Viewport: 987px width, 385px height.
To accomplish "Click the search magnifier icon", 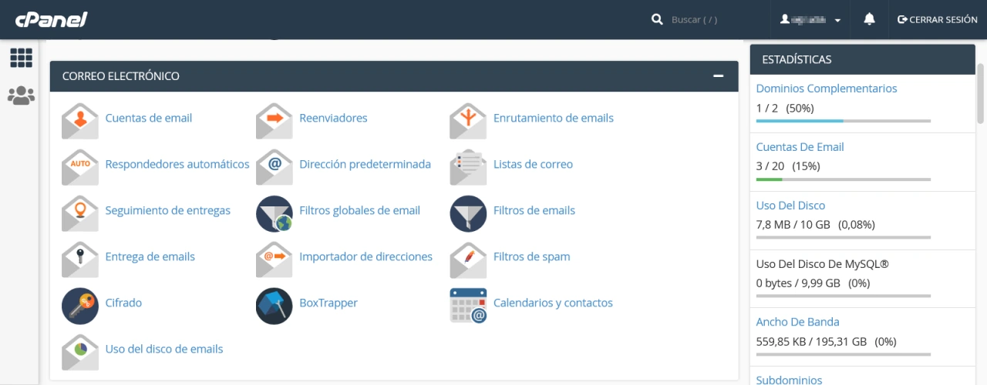I will coord(657,19).
